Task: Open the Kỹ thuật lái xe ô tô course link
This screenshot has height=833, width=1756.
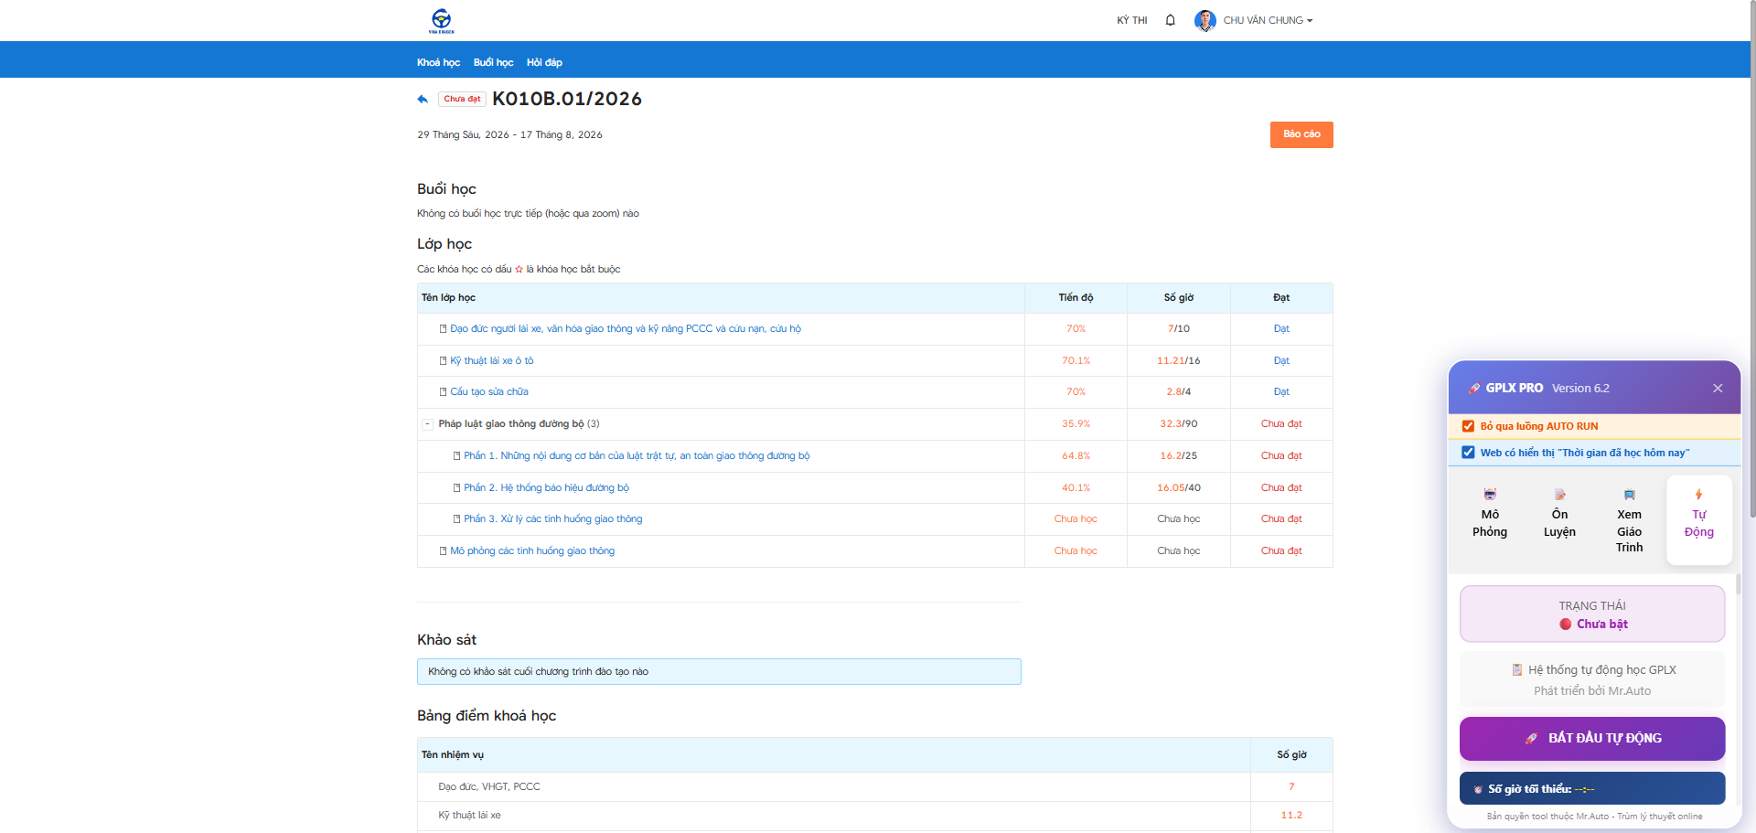Action: [x=491, y=360]
